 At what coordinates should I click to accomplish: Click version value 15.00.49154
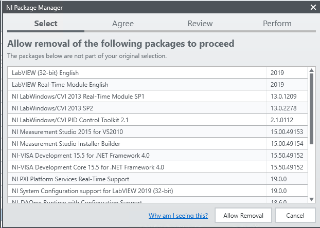tap(287, 144)
